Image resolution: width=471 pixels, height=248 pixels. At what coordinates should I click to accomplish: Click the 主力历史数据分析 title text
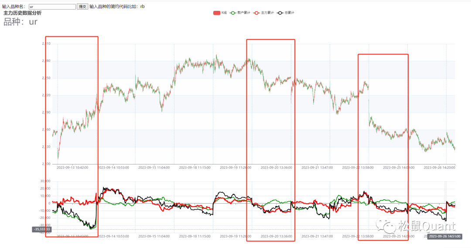pos(23,13)
